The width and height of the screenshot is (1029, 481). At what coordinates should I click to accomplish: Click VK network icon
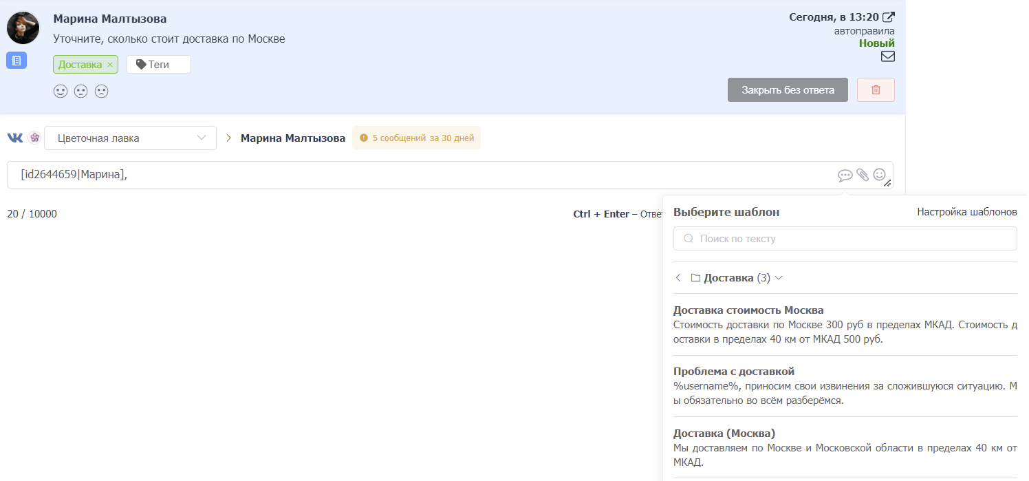click(x=15, y=138)
